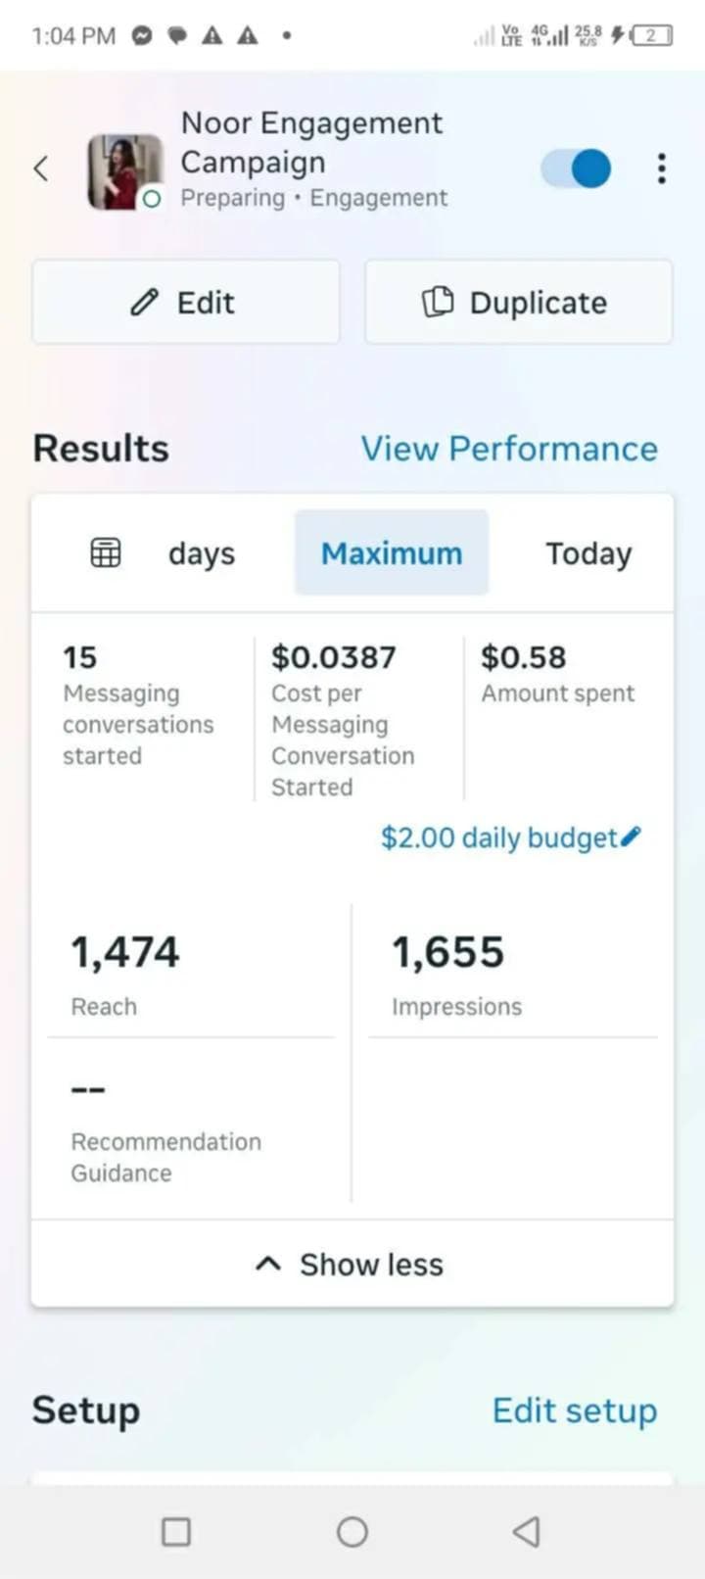Tap the back arrow icon

[x=41, y=168]
